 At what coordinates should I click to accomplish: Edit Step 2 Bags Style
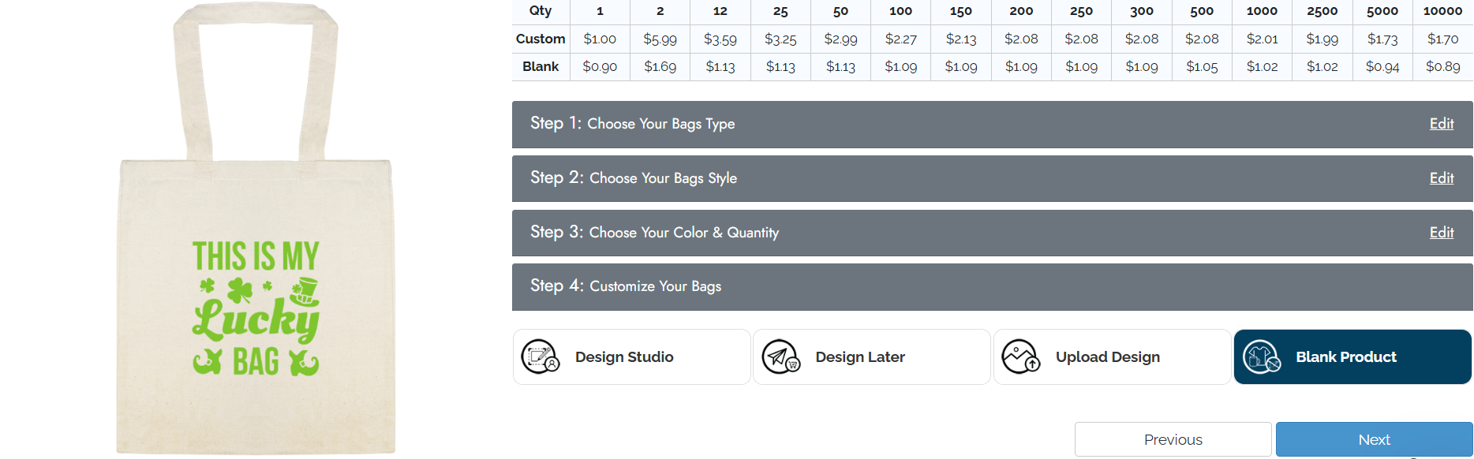(1441, 178)
